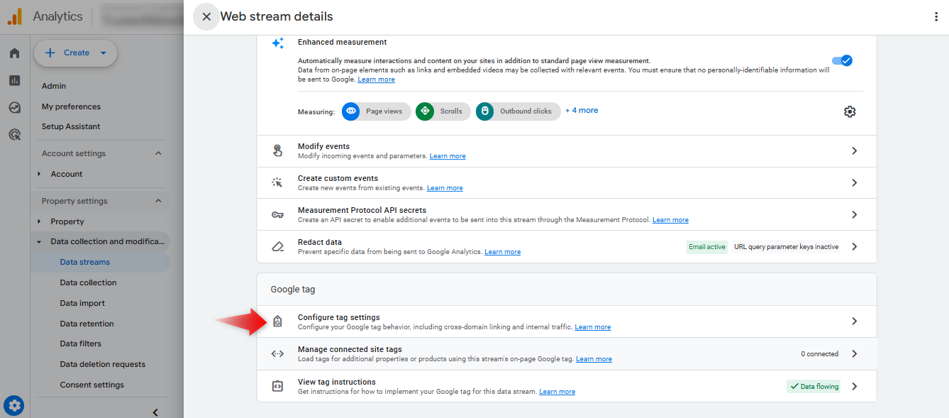This screenshot has width=949, height=418.
Task: Click Learn more for Modify events
Action: 448,156
